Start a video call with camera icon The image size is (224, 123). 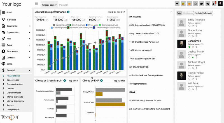point(202,4)
